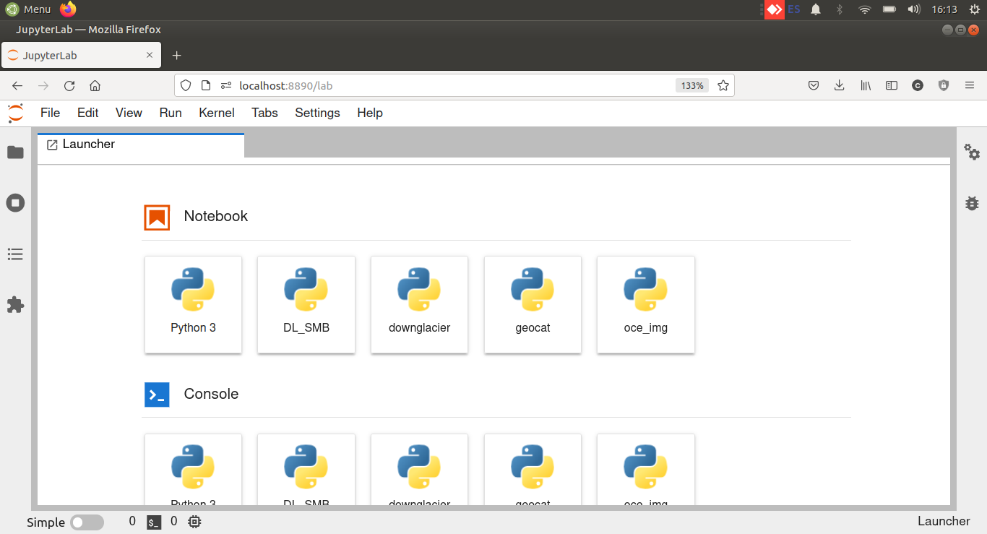Click the blue Console section icon
Image resolution: width=987 pixels, height=534 pixels.
coord(157,395)
